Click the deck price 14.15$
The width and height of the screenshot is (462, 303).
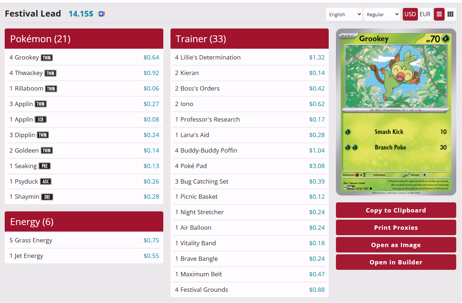click(81, 14)
